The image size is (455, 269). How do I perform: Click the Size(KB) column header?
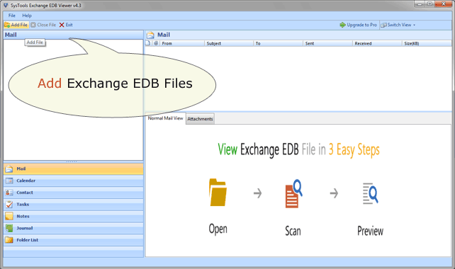coord(427,43)
